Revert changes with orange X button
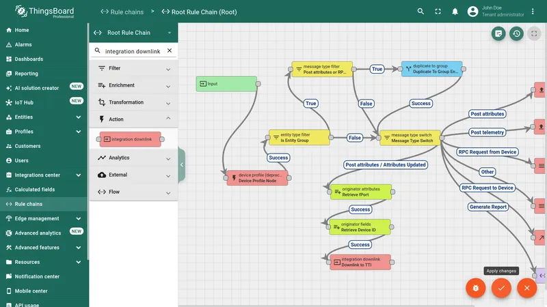The width and height of the screenshot is (547, 307). coord(526,288)
